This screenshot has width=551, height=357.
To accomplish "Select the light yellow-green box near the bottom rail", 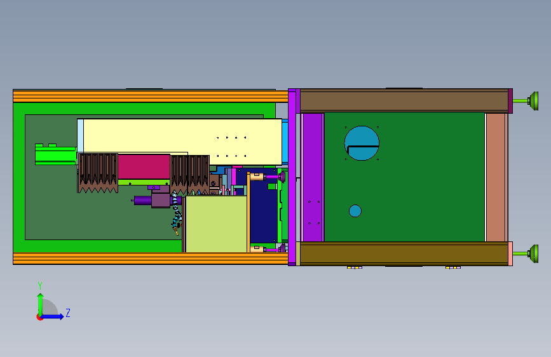I will pyautogui.click(x=216, y=224).
